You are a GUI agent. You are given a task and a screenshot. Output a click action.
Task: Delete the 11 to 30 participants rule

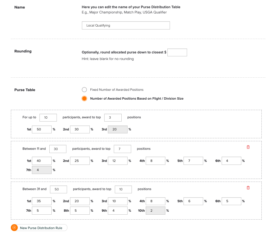(248, 147)
